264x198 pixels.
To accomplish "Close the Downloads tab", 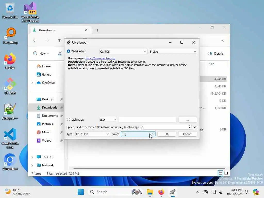I will (86, 30).
